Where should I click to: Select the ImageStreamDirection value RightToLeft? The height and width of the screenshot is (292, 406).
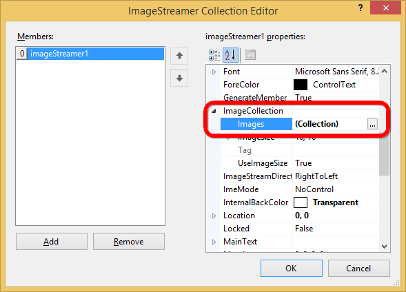click(x=316, y=176)
